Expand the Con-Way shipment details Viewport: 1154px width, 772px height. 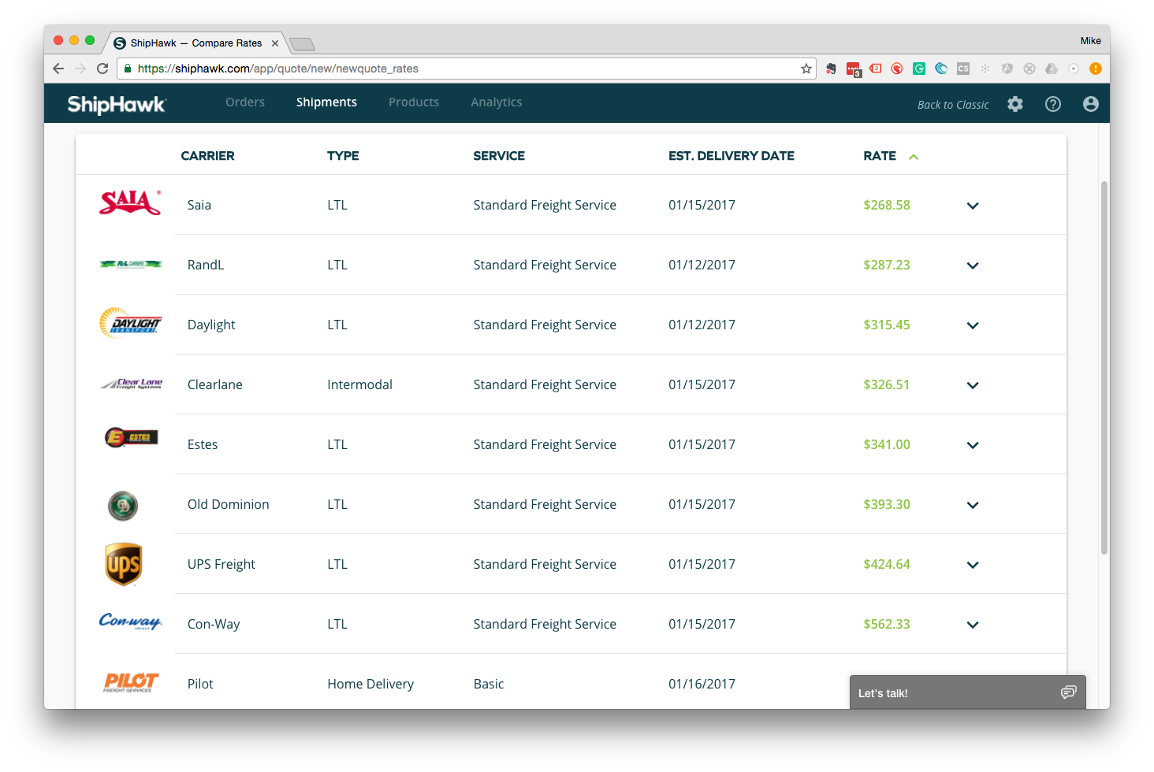[x=972, y=625]
